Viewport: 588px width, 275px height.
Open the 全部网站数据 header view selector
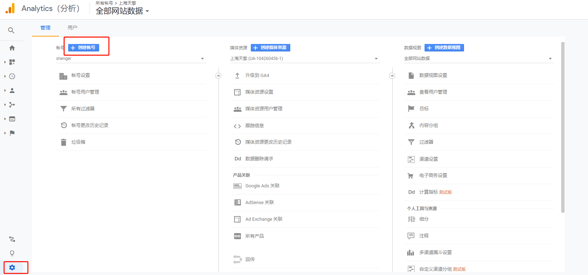point(122,11)
